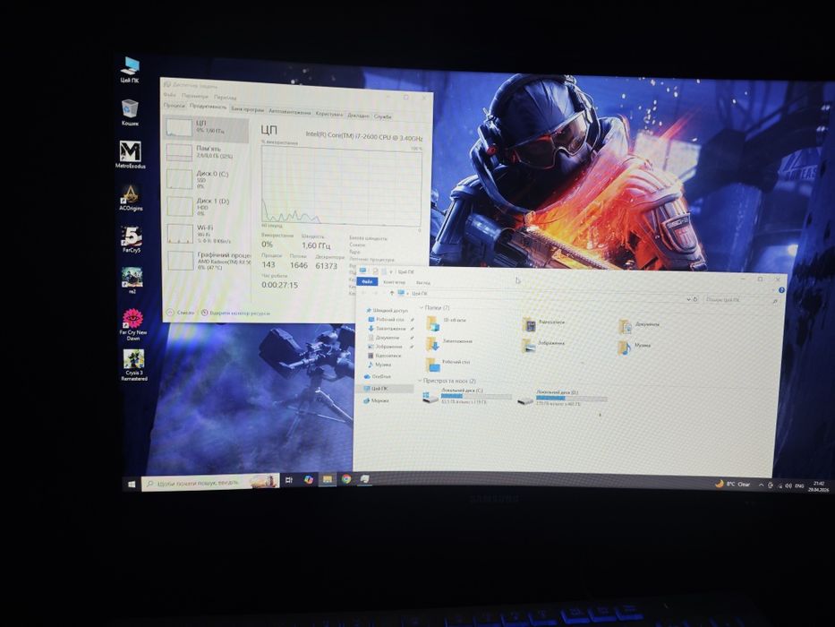Open Copilot from the taskbar
This screenshot has width=835, height=627.
308,480
